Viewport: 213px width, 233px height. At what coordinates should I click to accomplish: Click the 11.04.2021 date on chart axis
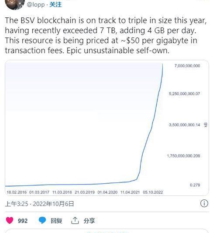point(130,192)
